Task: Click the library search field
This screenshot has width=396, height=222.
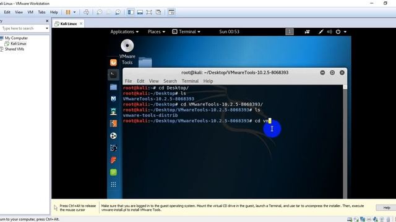Action: click(23, 28)
